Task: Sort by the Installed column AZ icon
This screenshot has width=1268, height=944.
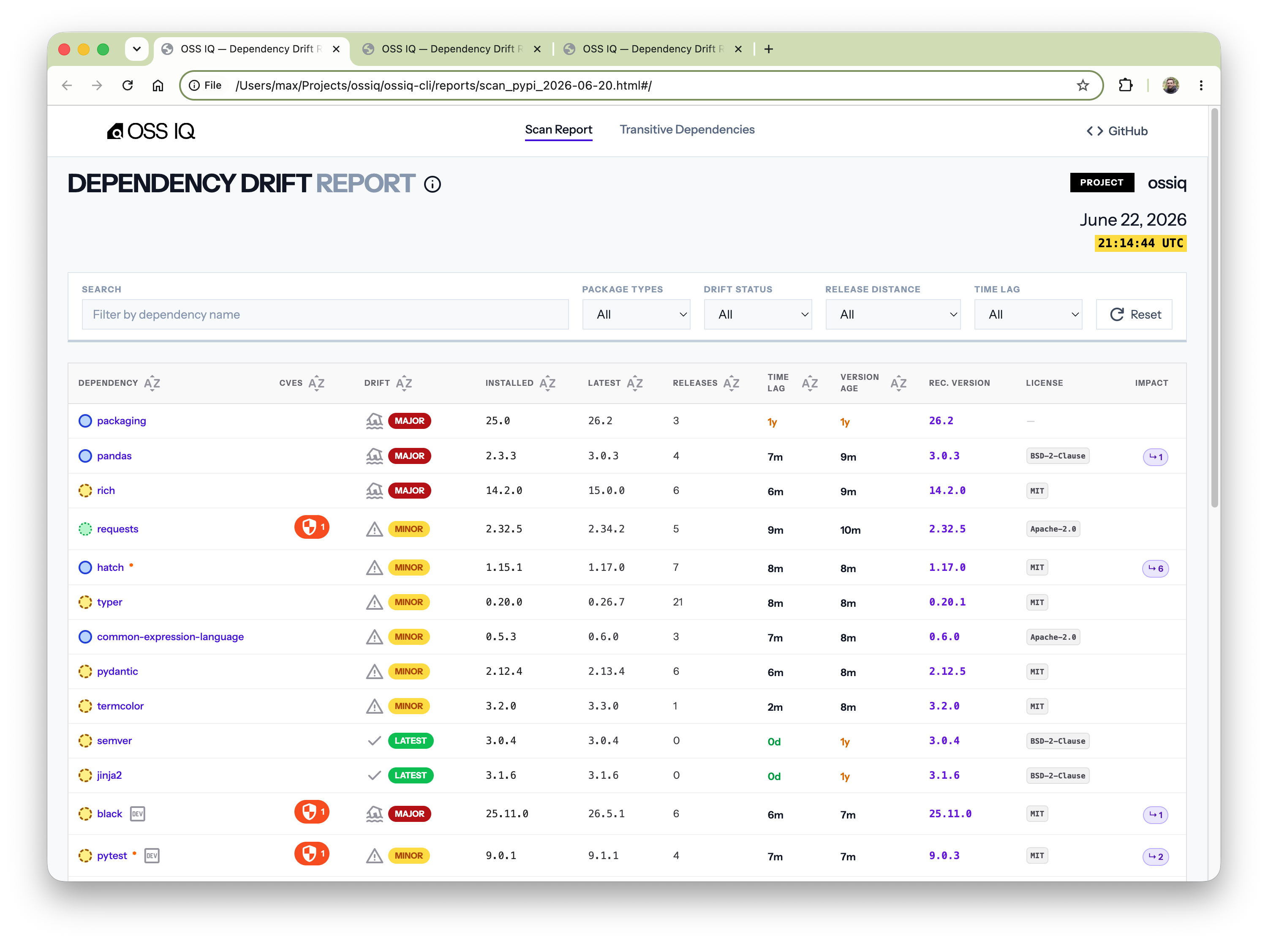Action: 547,383
